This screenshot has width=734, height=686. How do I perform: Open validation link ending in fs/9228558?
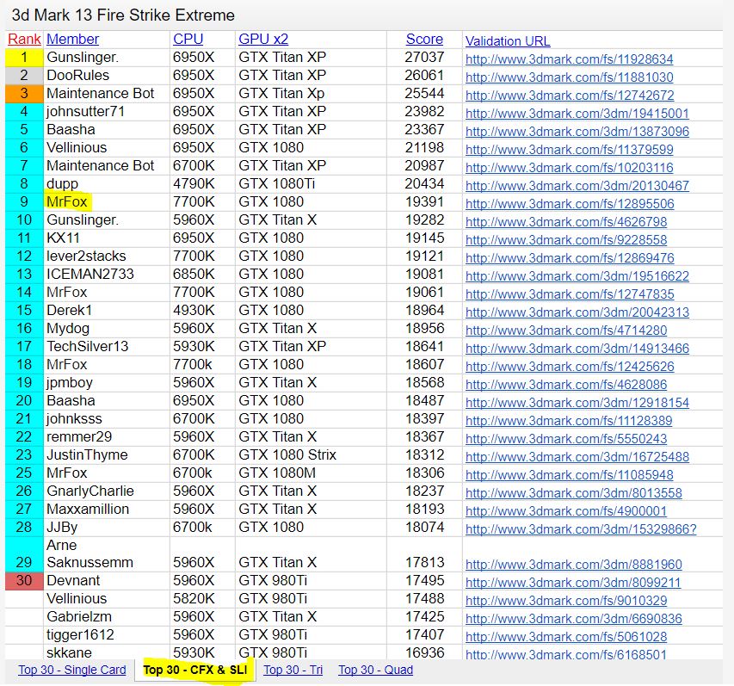[566, 240]
